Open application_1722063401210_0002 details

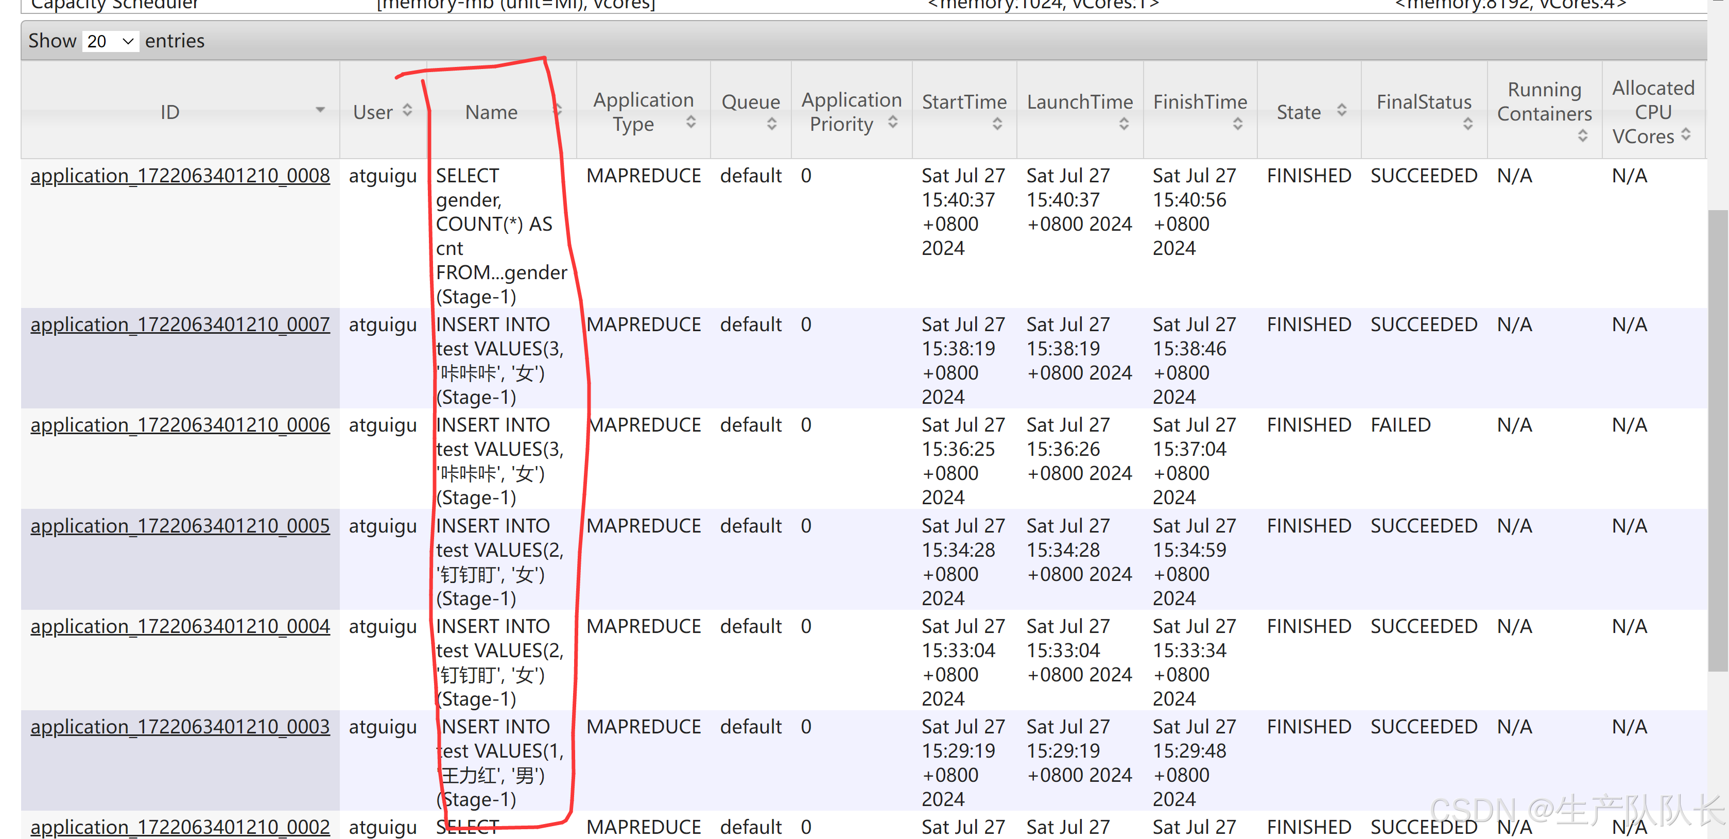point(180,827)
